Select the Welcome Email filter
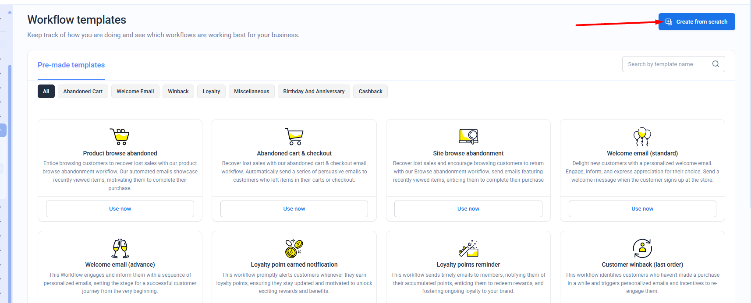 135,92
